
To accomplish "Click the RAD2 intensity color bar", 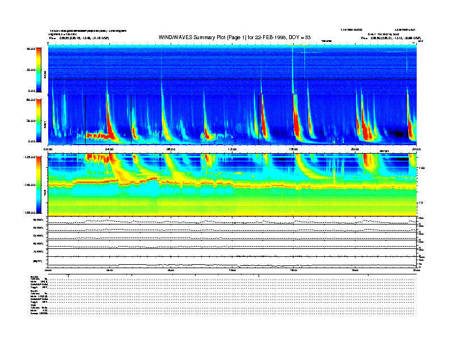I will tap(39, 70).
